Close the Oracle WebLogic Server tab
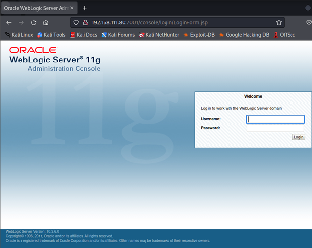 72,8
